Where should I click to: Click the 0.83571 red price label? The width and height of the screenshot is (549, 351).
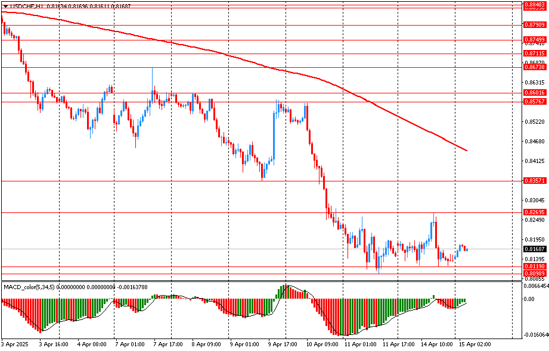coord(534,180)
